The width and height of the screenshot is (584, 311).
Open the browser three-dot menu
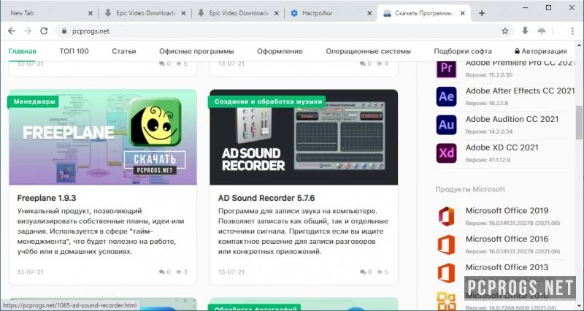click(572, 31)
